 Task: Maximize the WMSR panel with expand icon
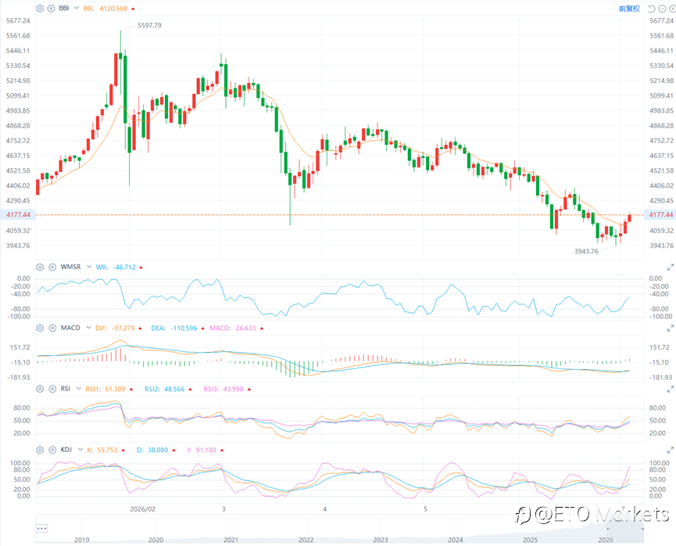(x=670, y=268)
